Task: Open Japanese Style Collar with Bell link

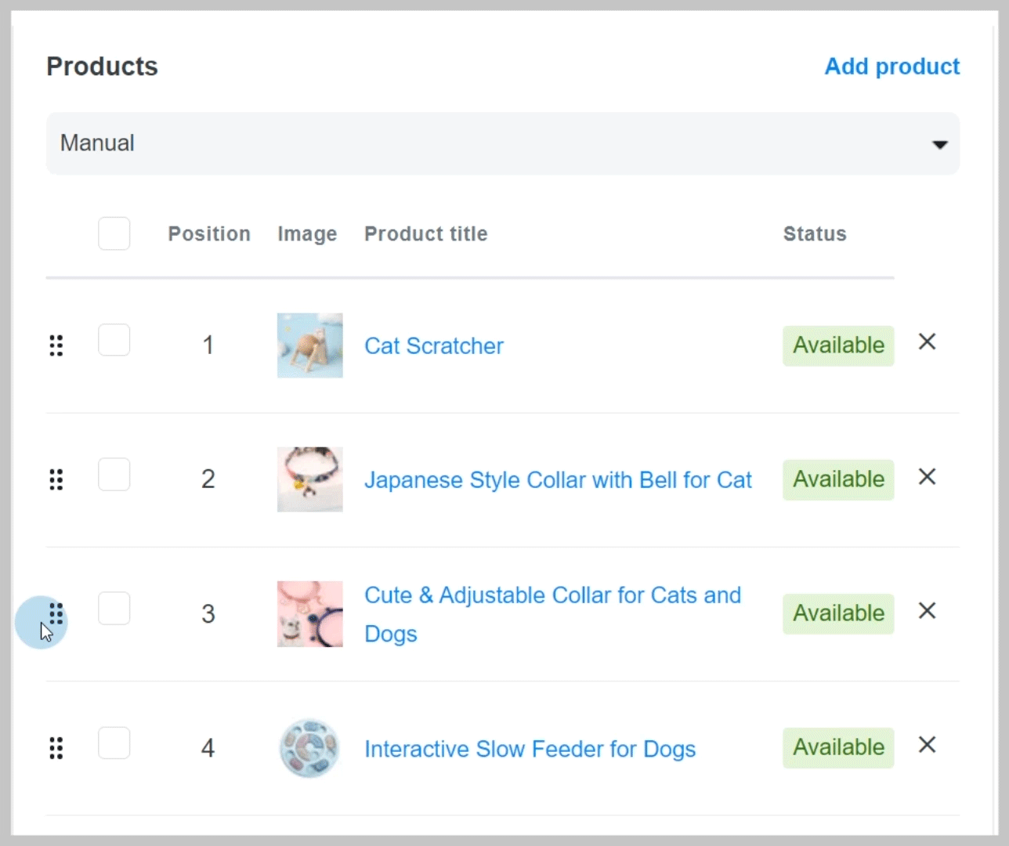Action: click(x=558, y=480)
